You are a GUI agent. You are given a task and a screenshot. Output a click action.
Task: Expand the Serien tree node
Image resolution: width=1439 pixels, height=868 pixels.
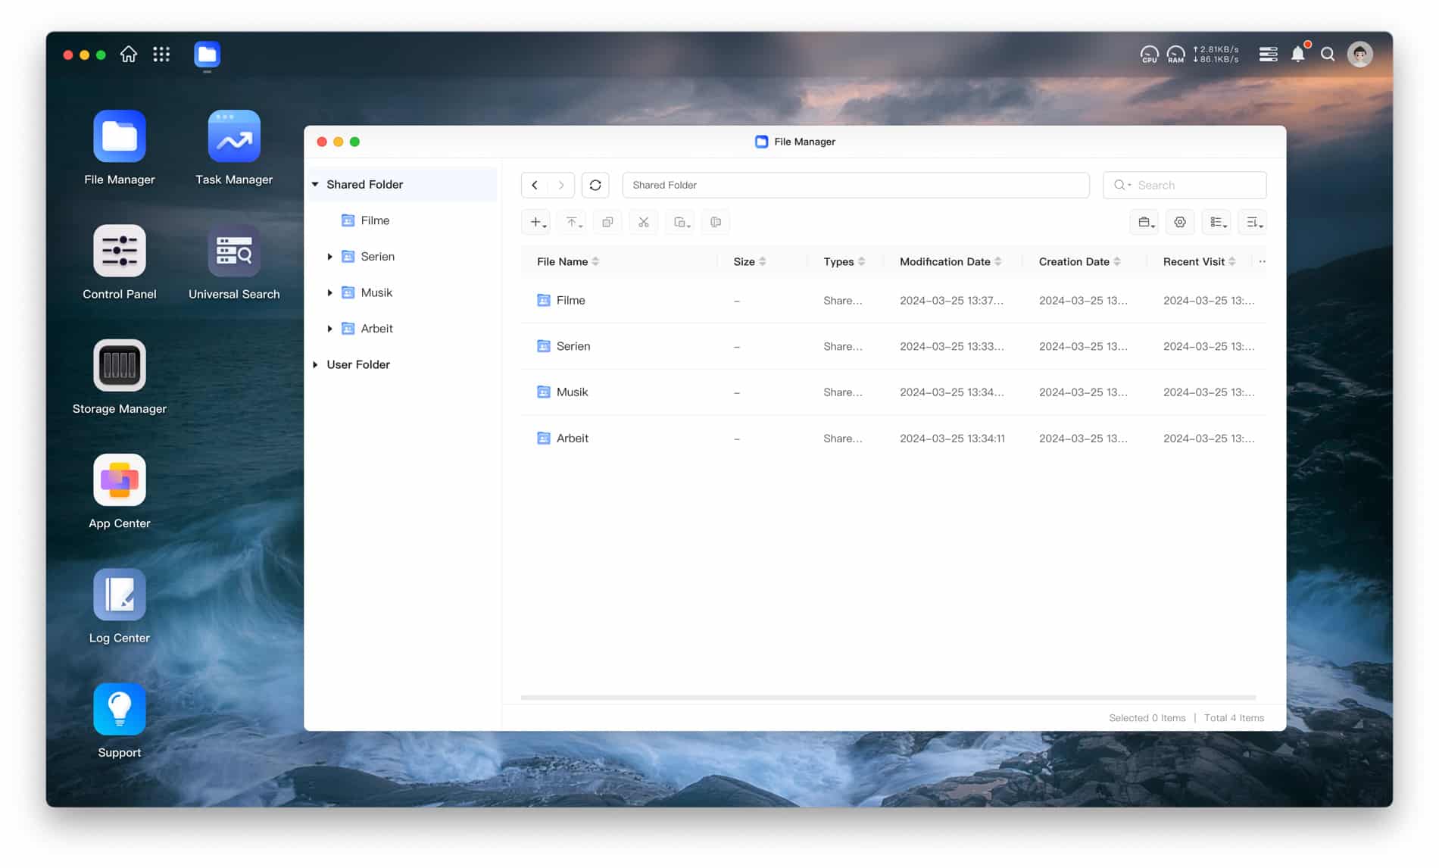tap(329, 257)
